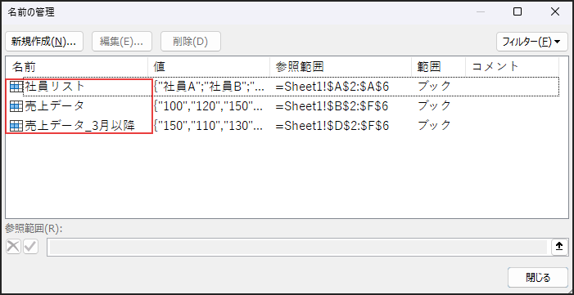Click the 新規作成(N)... button
This screenshot has width=574, height=295.
click(44, 42)
